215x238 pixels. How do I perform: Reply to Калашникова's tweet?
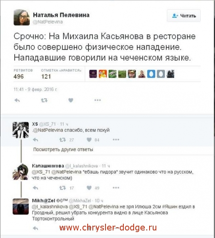click(36, 188)
